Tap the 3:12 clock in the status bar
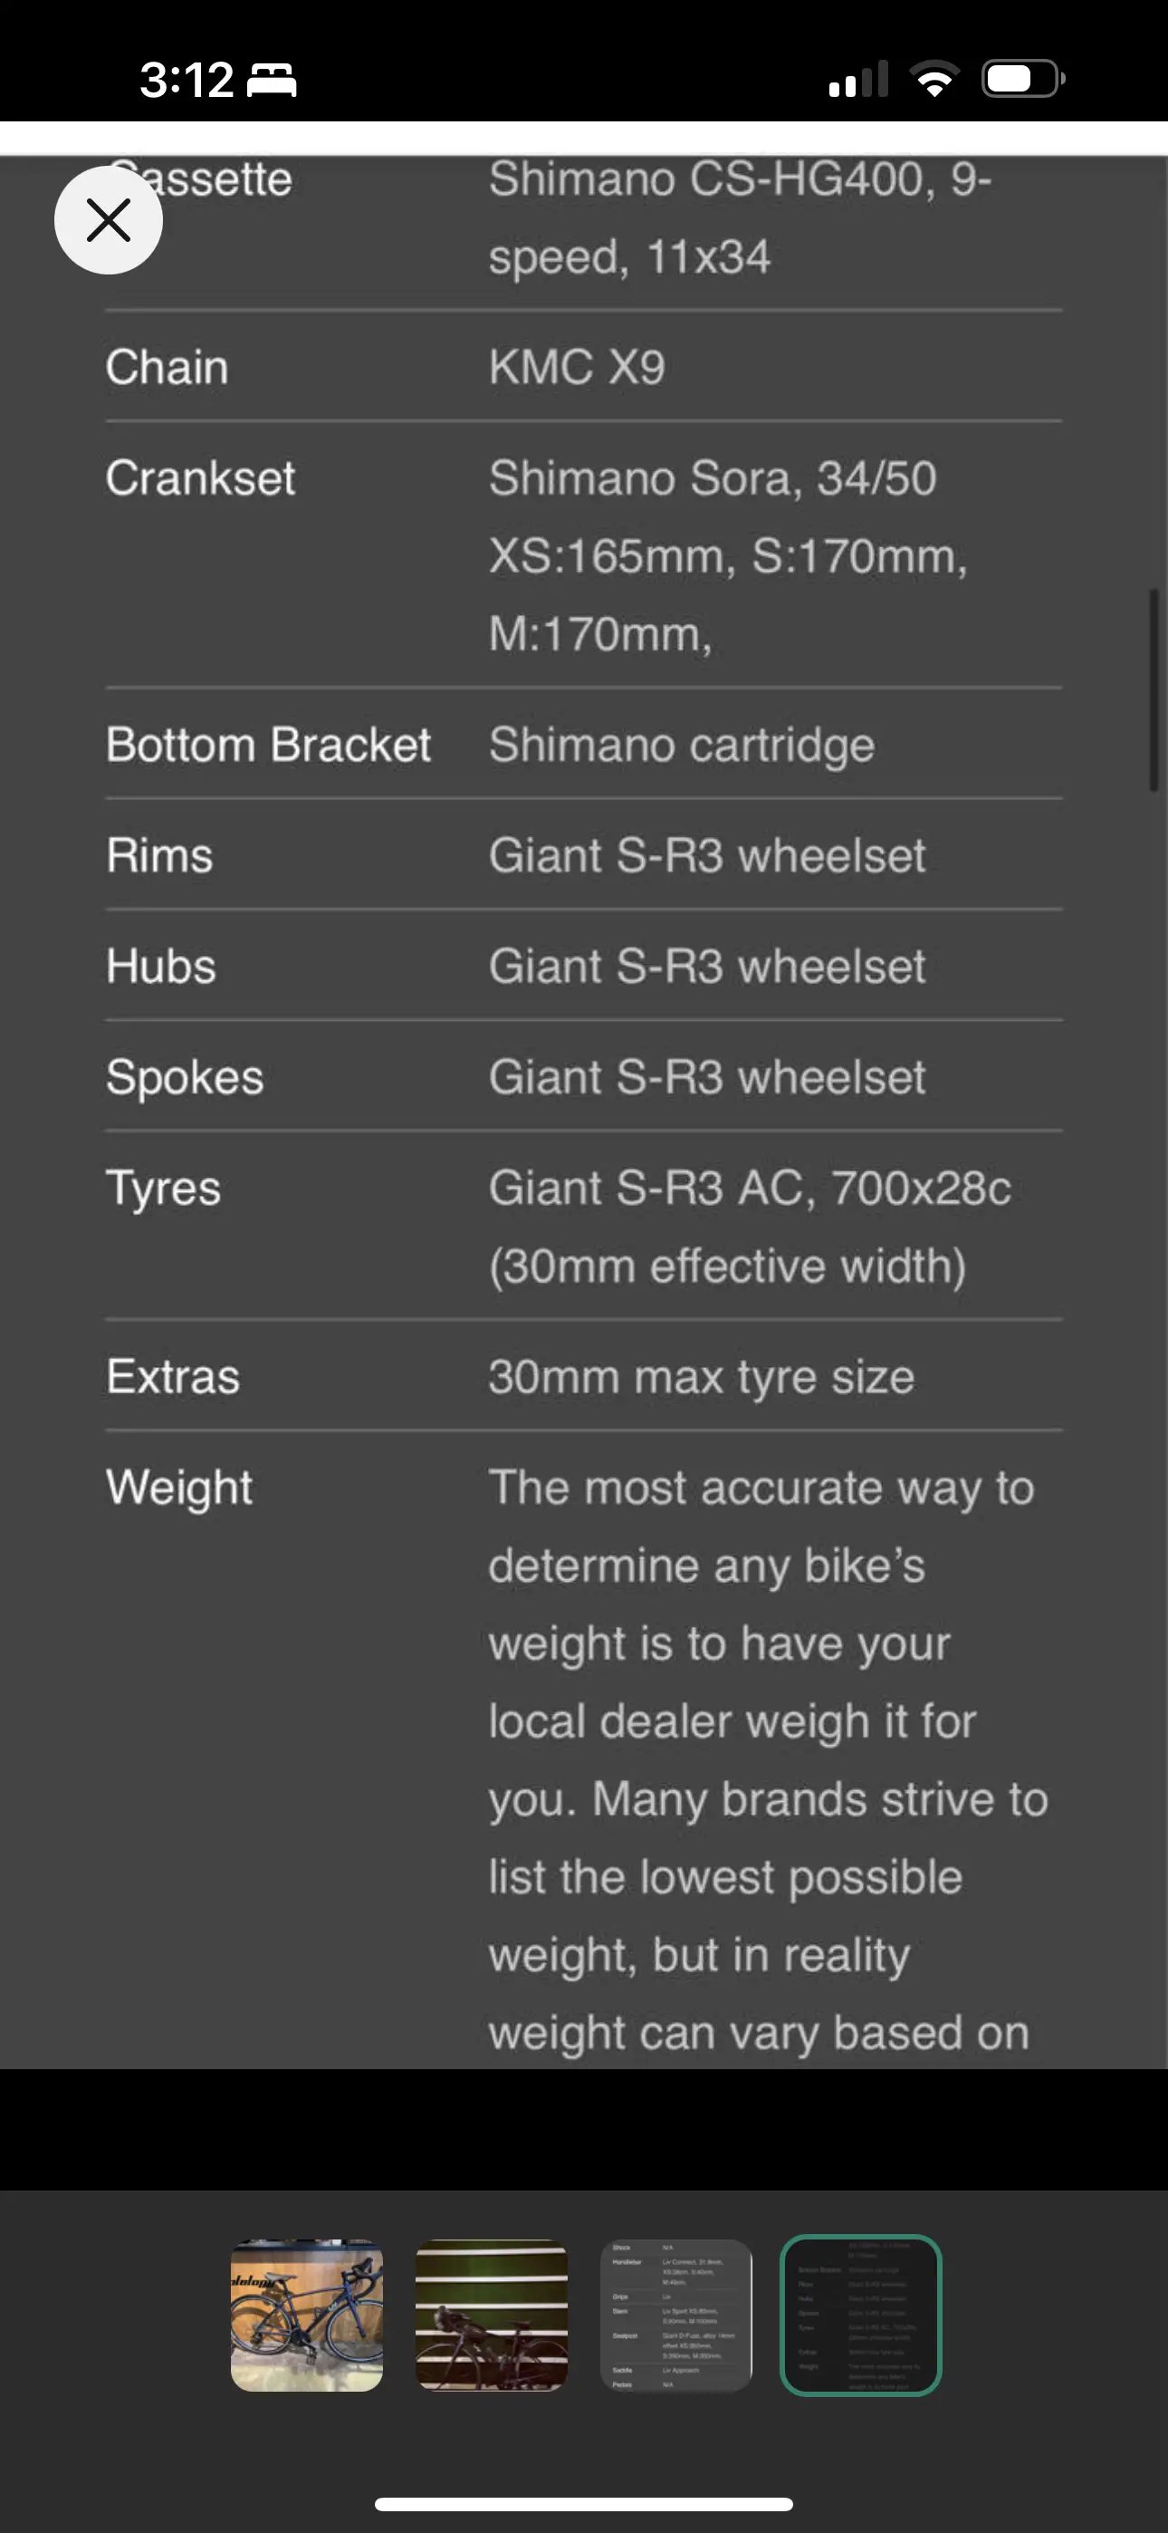The height and width of the screenshot is (2533, 1168). pyautogui.click(x=186, y=80)
